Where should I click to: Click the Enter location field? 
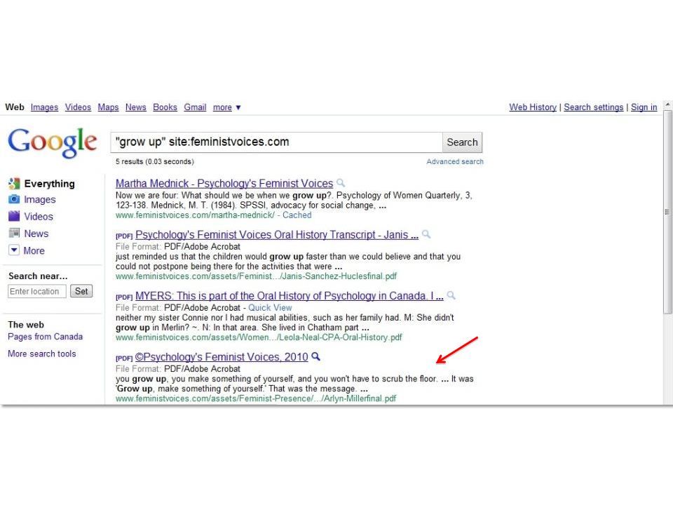tap(37, 291)
